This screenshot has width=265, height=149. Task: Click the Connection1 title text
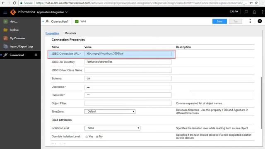click(60, 22)
